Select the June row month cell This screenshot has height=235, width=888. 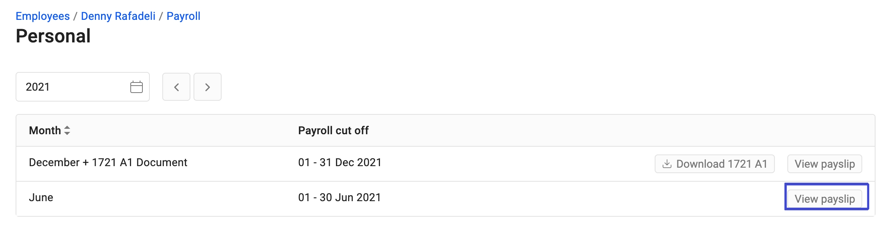click(x=41, y=197)
